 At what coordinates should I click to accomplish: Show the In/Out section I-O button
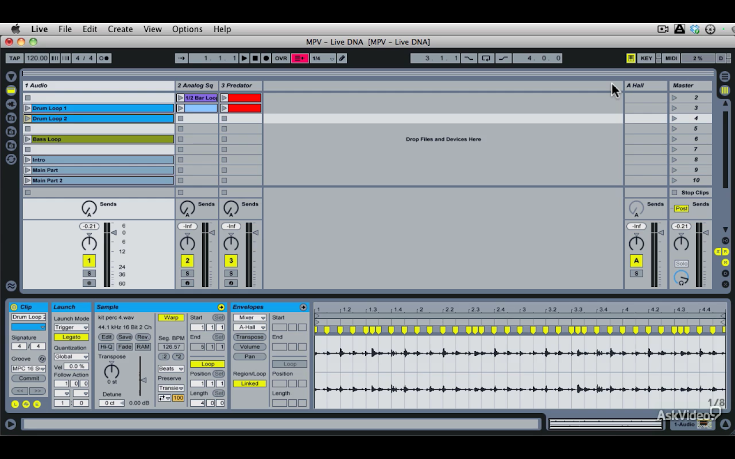tap(725, 240)
